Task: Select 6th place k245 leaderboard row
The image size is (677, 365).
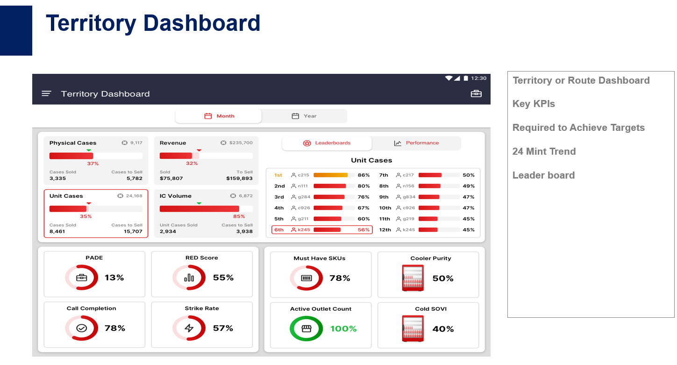Action: [322, 229]
